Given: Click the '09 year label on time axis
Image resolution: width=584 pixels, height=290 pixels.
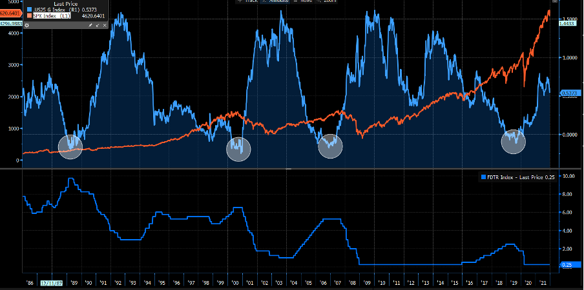Looking at the screenshot, I should coord(367,283).
